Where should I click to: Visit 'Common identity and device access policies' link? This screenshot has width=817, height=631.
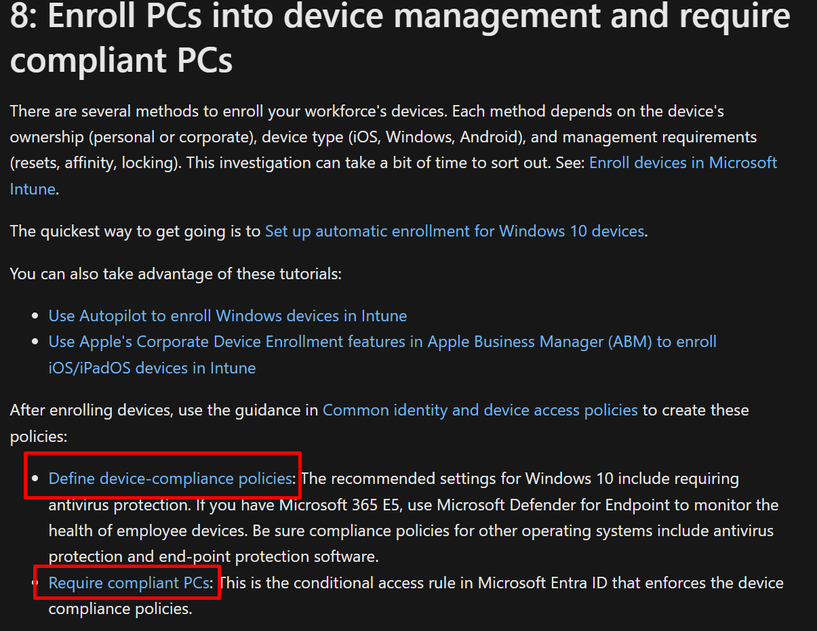tap(480, 410)
